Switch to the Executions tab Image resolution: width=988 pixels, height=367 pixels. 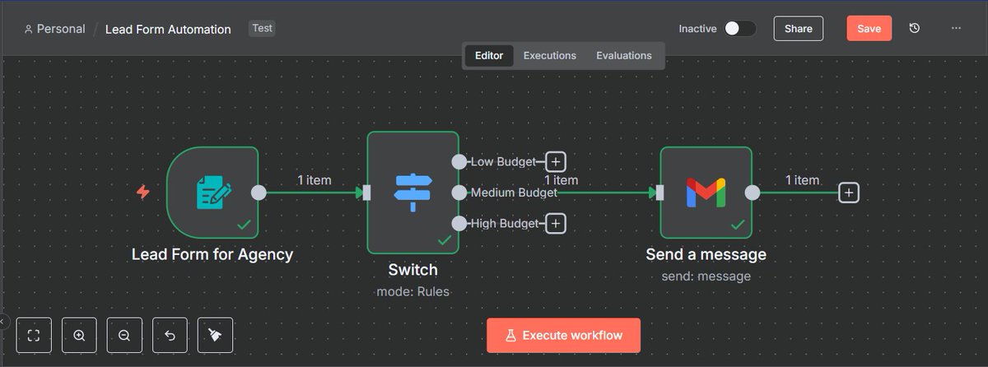tap(550, 56)
